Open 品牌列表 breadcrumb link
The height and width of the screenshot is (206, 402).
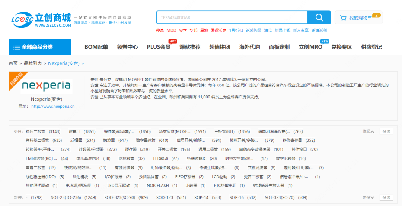33,63
